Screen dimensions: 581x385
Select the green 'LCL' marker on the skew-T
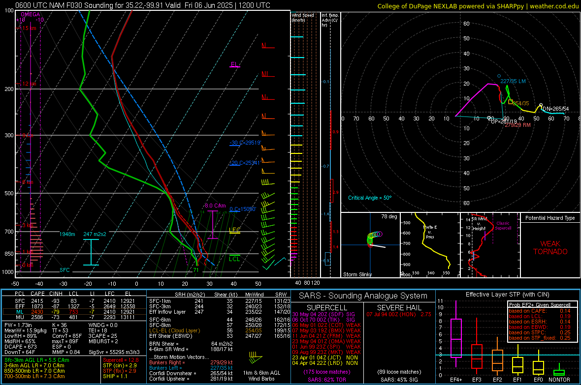pyautogui.click(x=234, y=259)
